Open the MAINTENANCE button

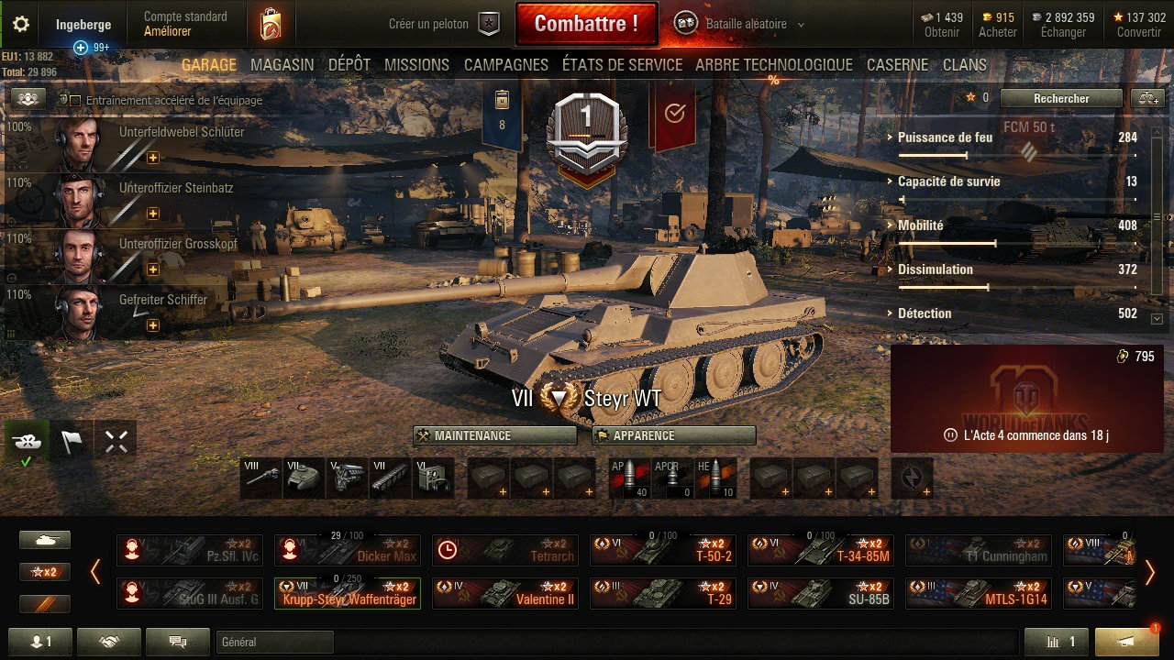click(x=495, y=435)
